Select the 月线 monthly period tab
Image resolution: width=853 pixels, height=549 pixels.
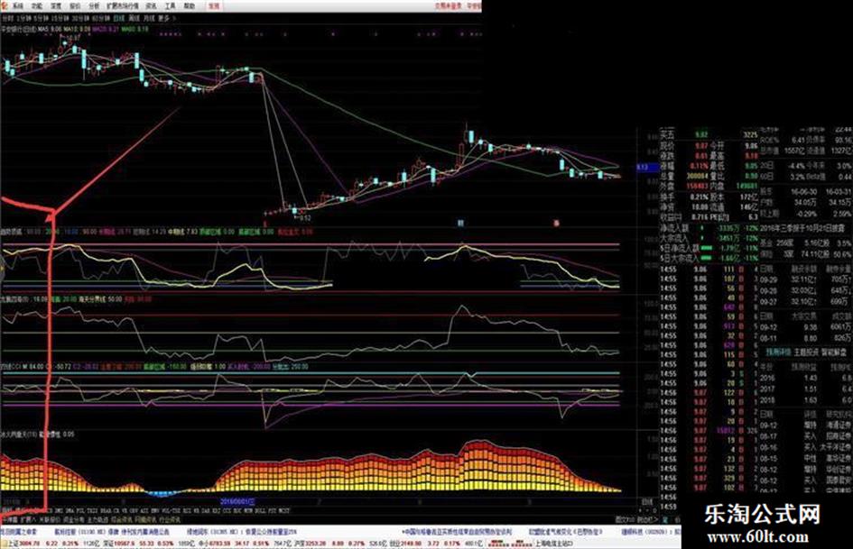(x=149, y=18)
